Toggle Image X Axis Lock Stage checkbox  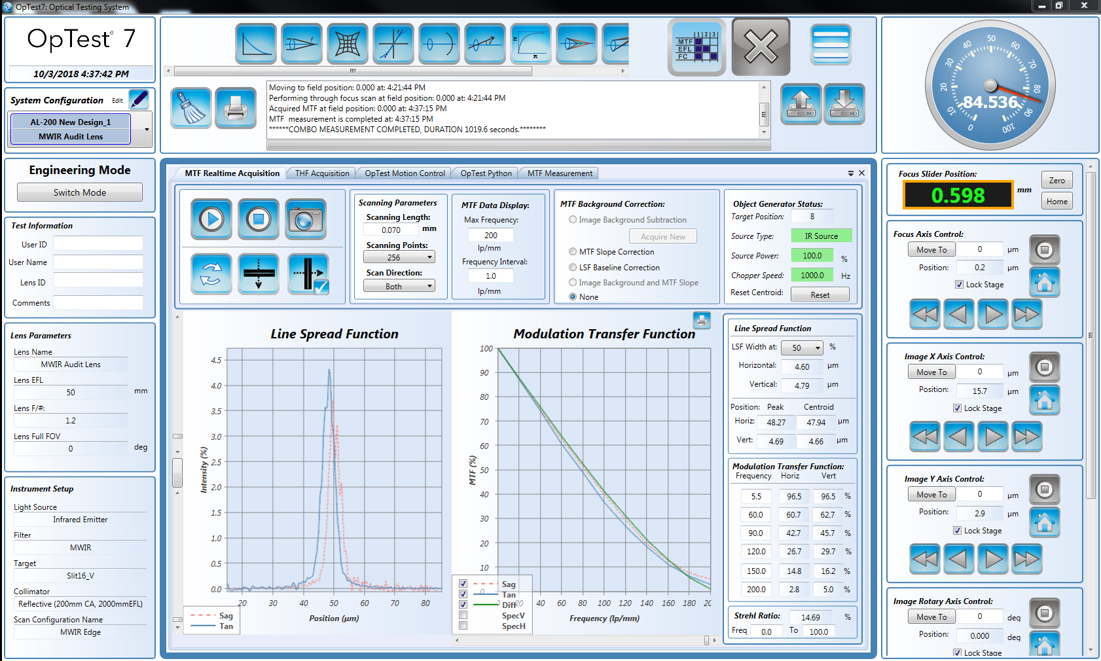pyautogui.click(x=958, y=408)
